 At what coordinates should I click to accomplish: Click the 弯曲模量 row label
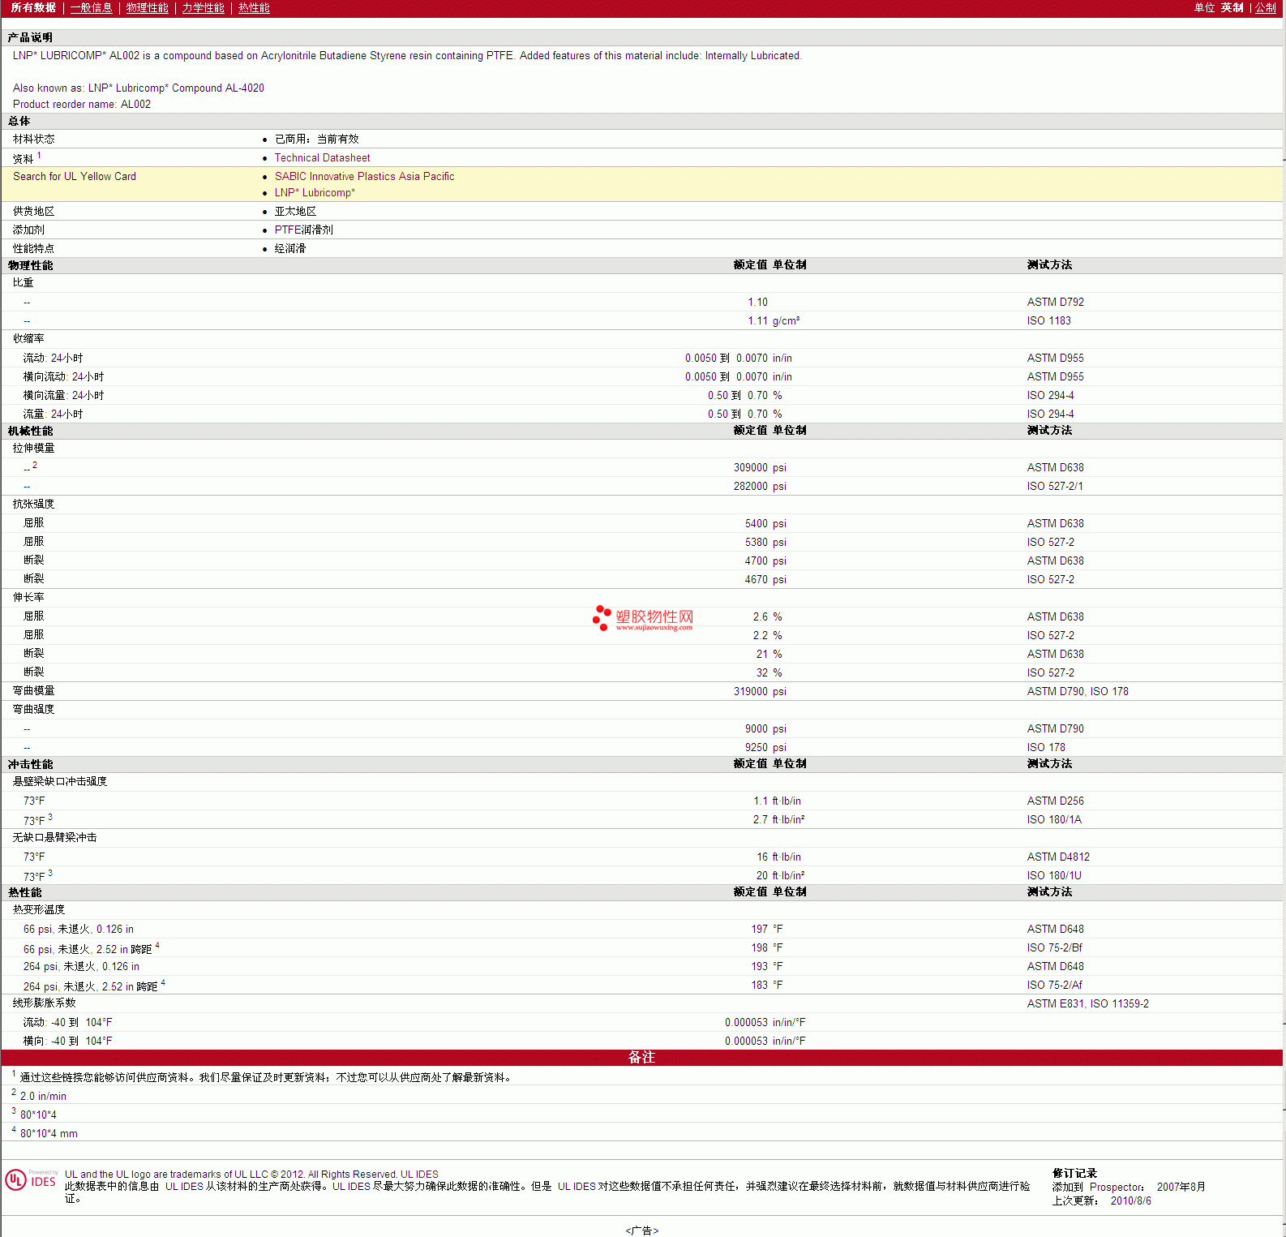tap(33, 691)
